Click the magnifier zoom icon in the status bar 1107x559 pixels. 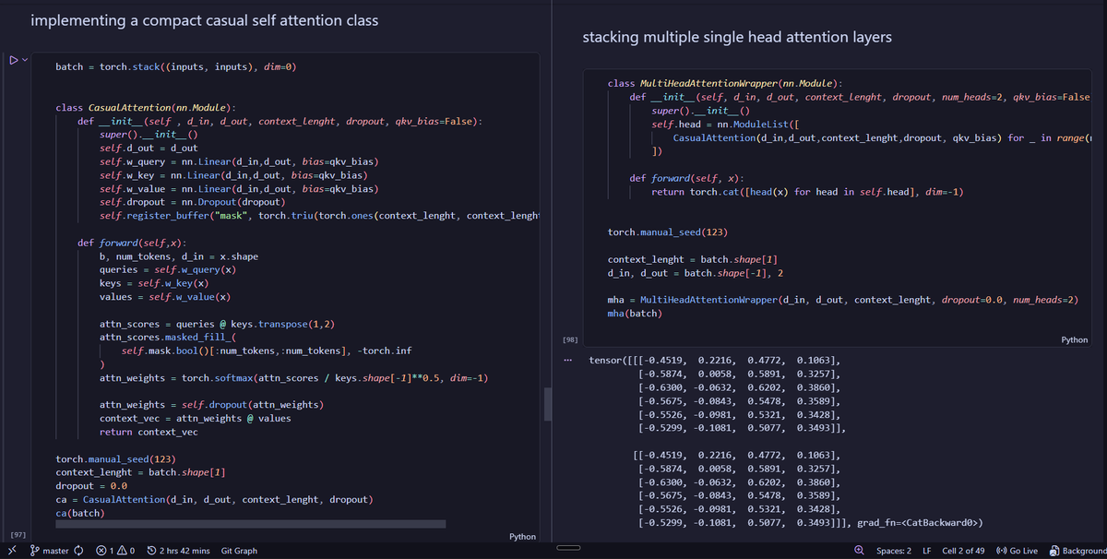859,551
